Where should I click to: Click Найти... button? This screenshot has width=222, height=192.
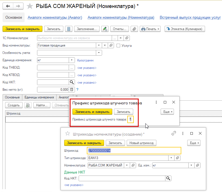(x=42, y=105)
